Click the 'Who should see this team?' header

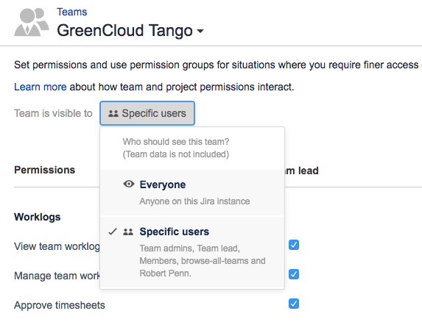[176, 142]
